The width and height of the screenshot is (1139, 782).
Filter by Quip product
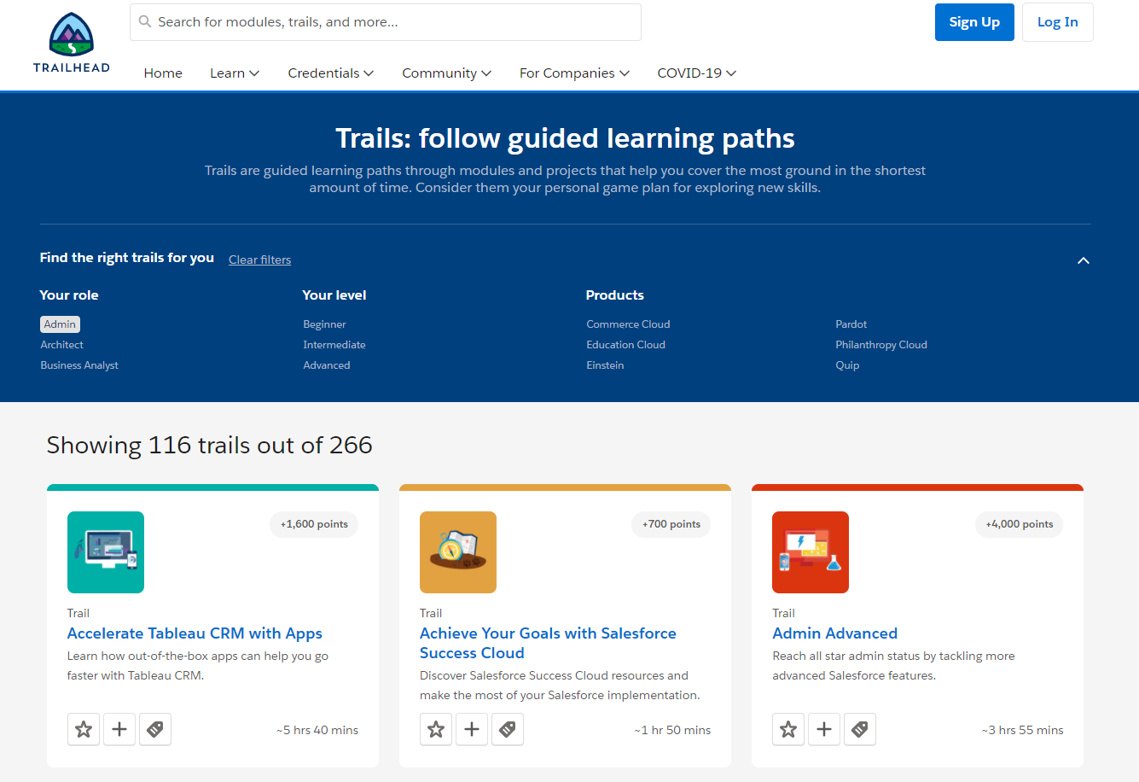click(847, 365)
